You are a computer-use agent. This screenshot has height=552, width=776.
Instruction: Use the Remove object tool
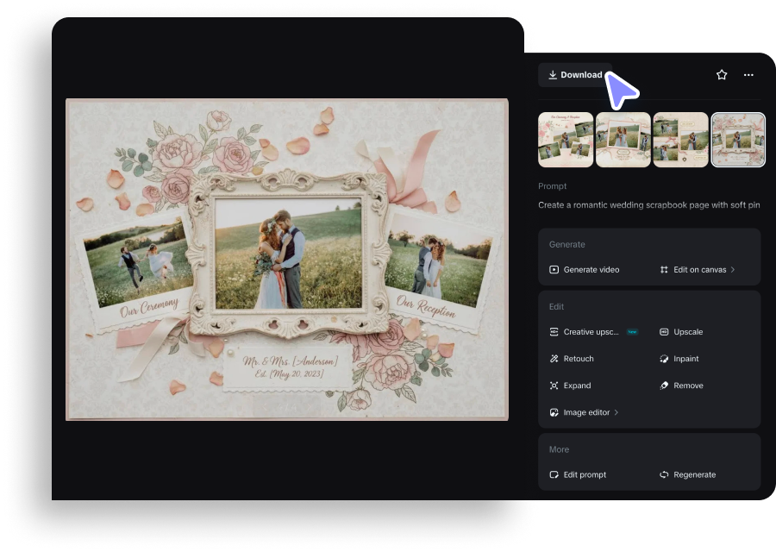tap(688, 385)
